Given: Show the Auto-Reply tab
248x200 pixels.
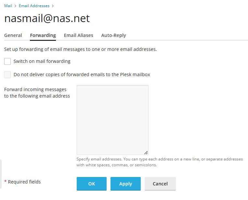Looking at the screenshot, I should [113, 35].
